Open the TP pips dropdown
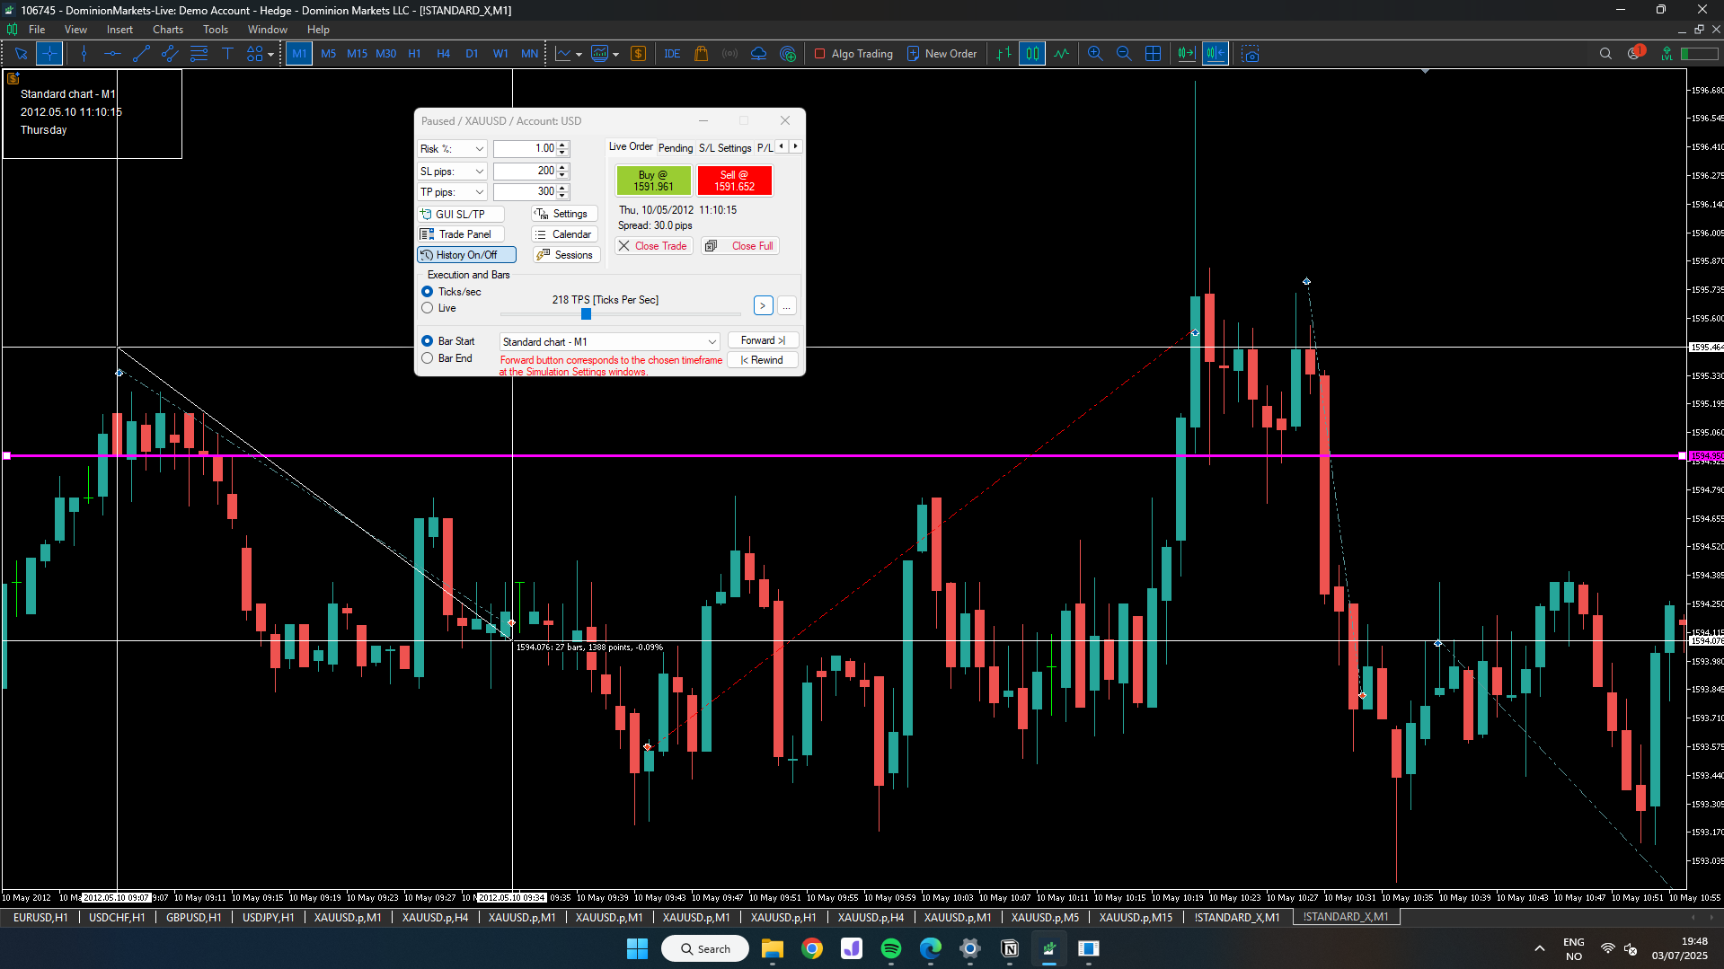The height and width of the screenshot is (969, 1724). coord(452,192)
